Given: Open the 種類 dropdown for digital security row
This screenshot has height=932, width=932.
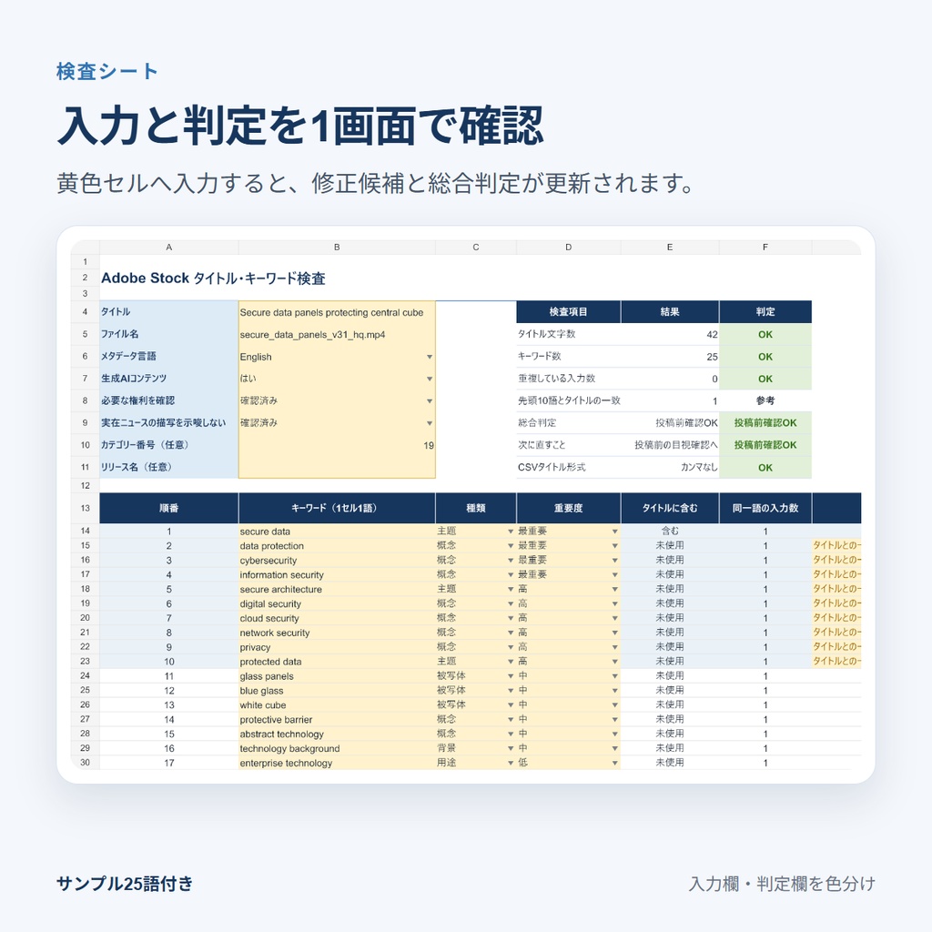Looking at the screenshot, I should tap(510, 604).
